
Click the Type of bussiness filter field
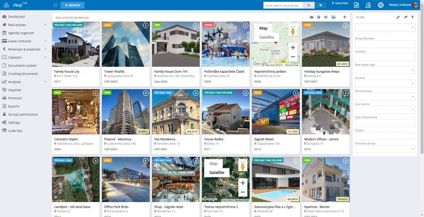(x=385, y=123)
